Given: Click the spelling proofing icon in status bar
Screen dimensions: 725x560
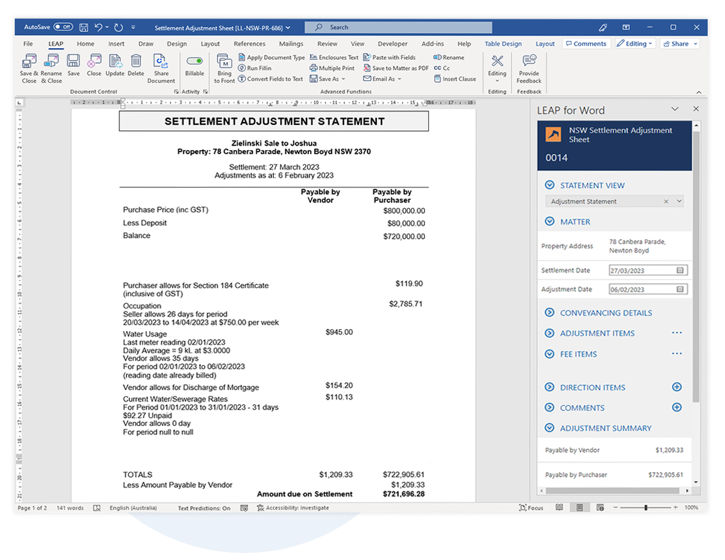Looking at the screenshot, I should pos(97,507).
